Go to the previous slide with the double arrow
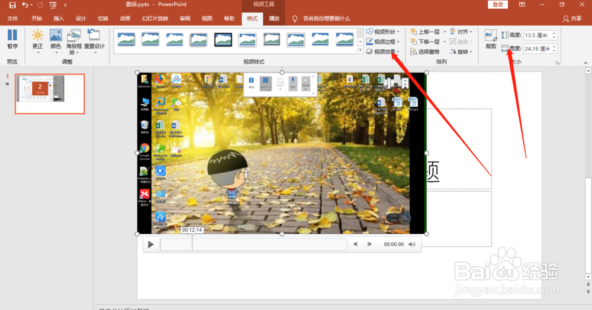The height and width of the screenshot is (310, 592). [588, 285]
